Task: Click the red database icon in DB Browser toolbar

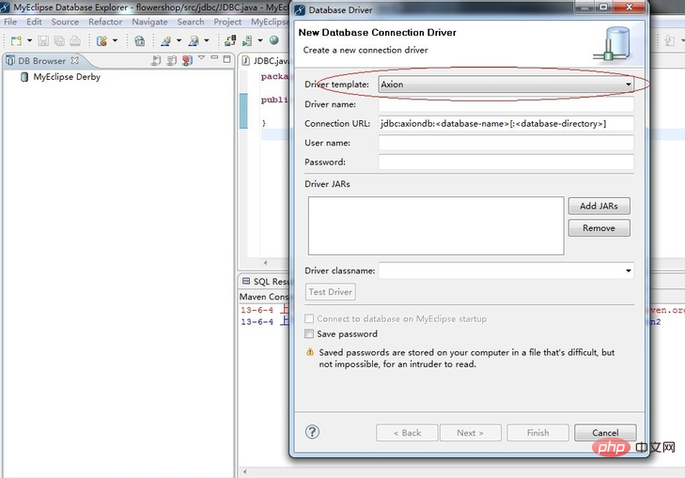Action: pos(187,61)
